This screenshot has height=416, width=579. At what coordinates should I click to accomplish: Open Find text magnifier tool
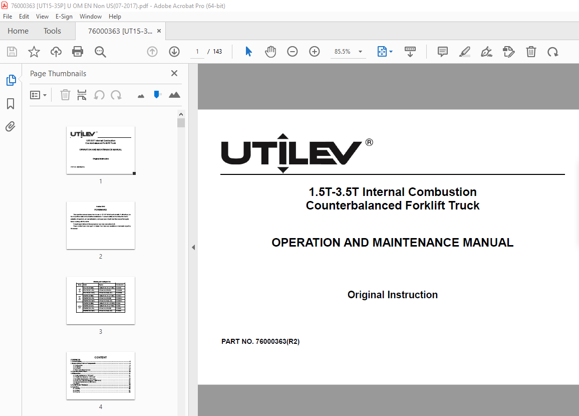tap(100, 52)
